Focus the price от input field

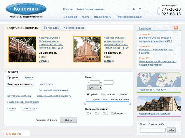click(x=95, y=83)
